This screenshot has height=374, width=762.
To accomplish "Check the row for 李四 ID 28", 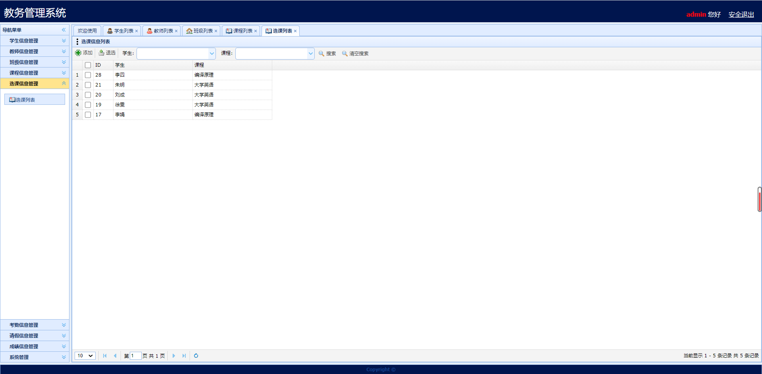I will click(88, 75).
